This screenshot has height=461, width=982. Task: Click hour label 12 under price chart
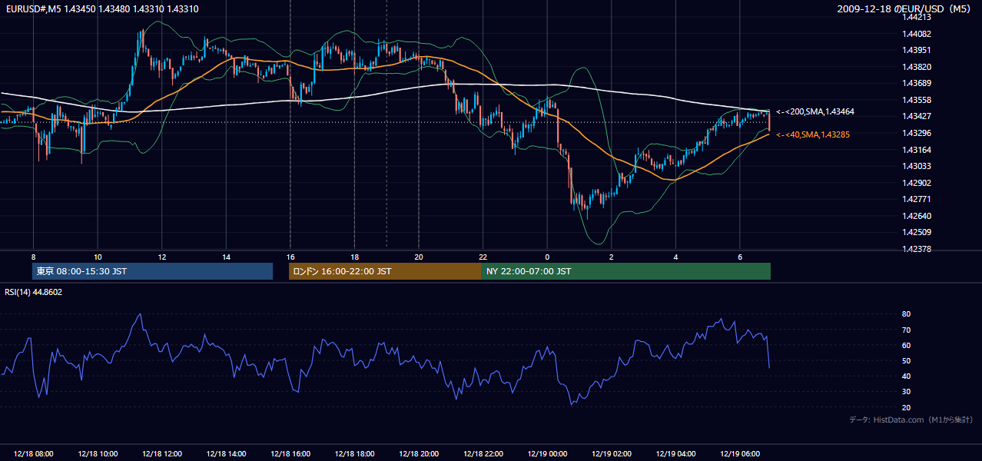(x=162, y=257)
